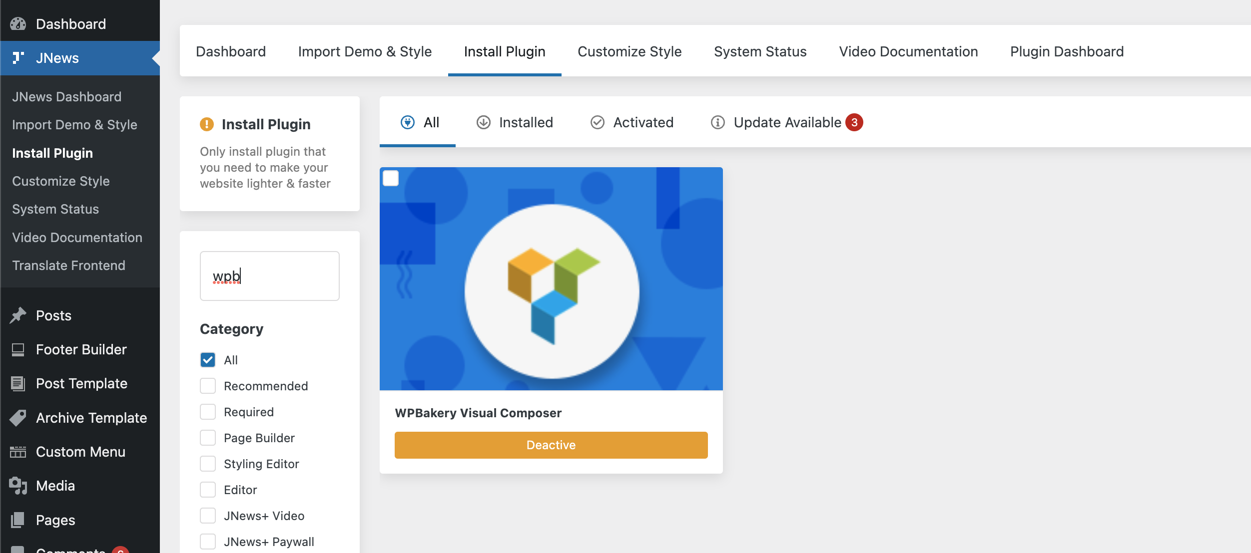The image size is (1251, 553).
Task: Click the download icon beside Installed
Action: click(483, 122)
